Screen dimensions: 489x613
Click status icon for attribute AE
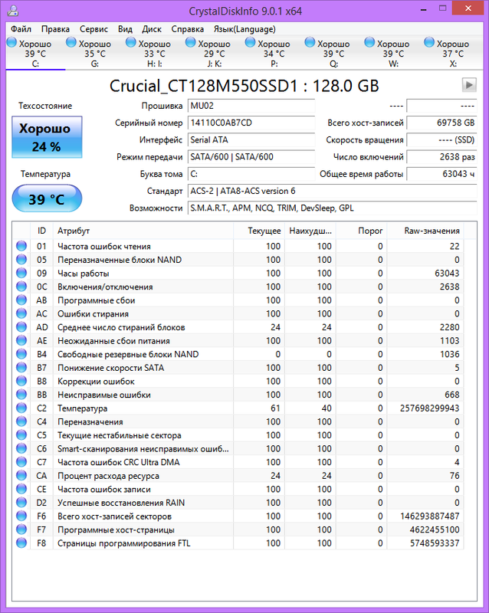[21, 340]
